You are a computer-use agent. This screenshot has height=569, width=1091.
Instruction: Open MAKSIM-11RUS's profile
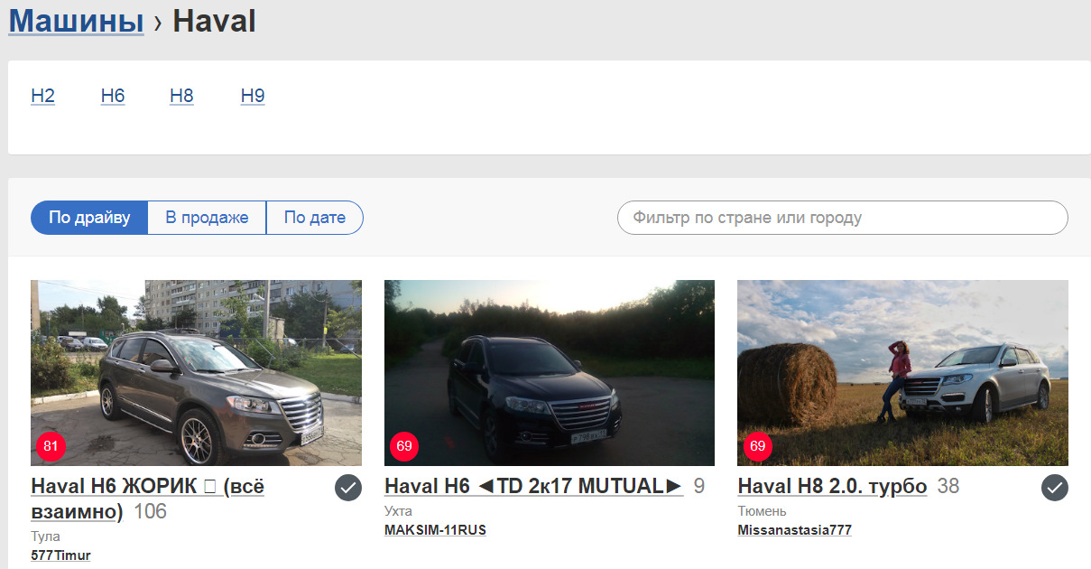pyautogui.click(x=434, y=529)
